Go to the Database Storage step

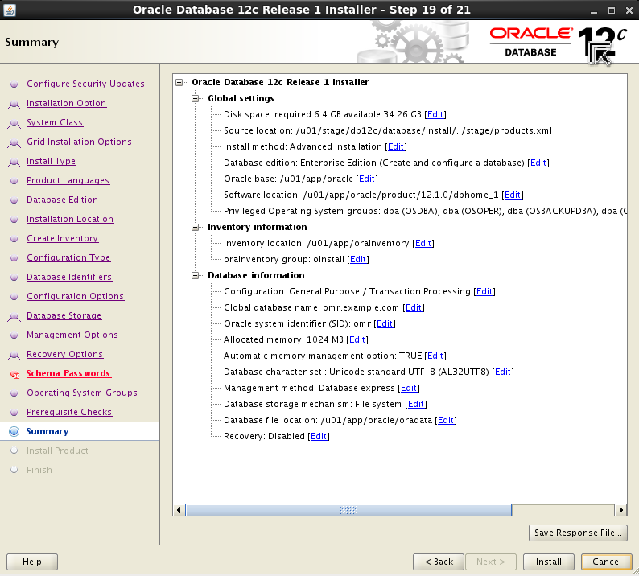click(64, 315)
